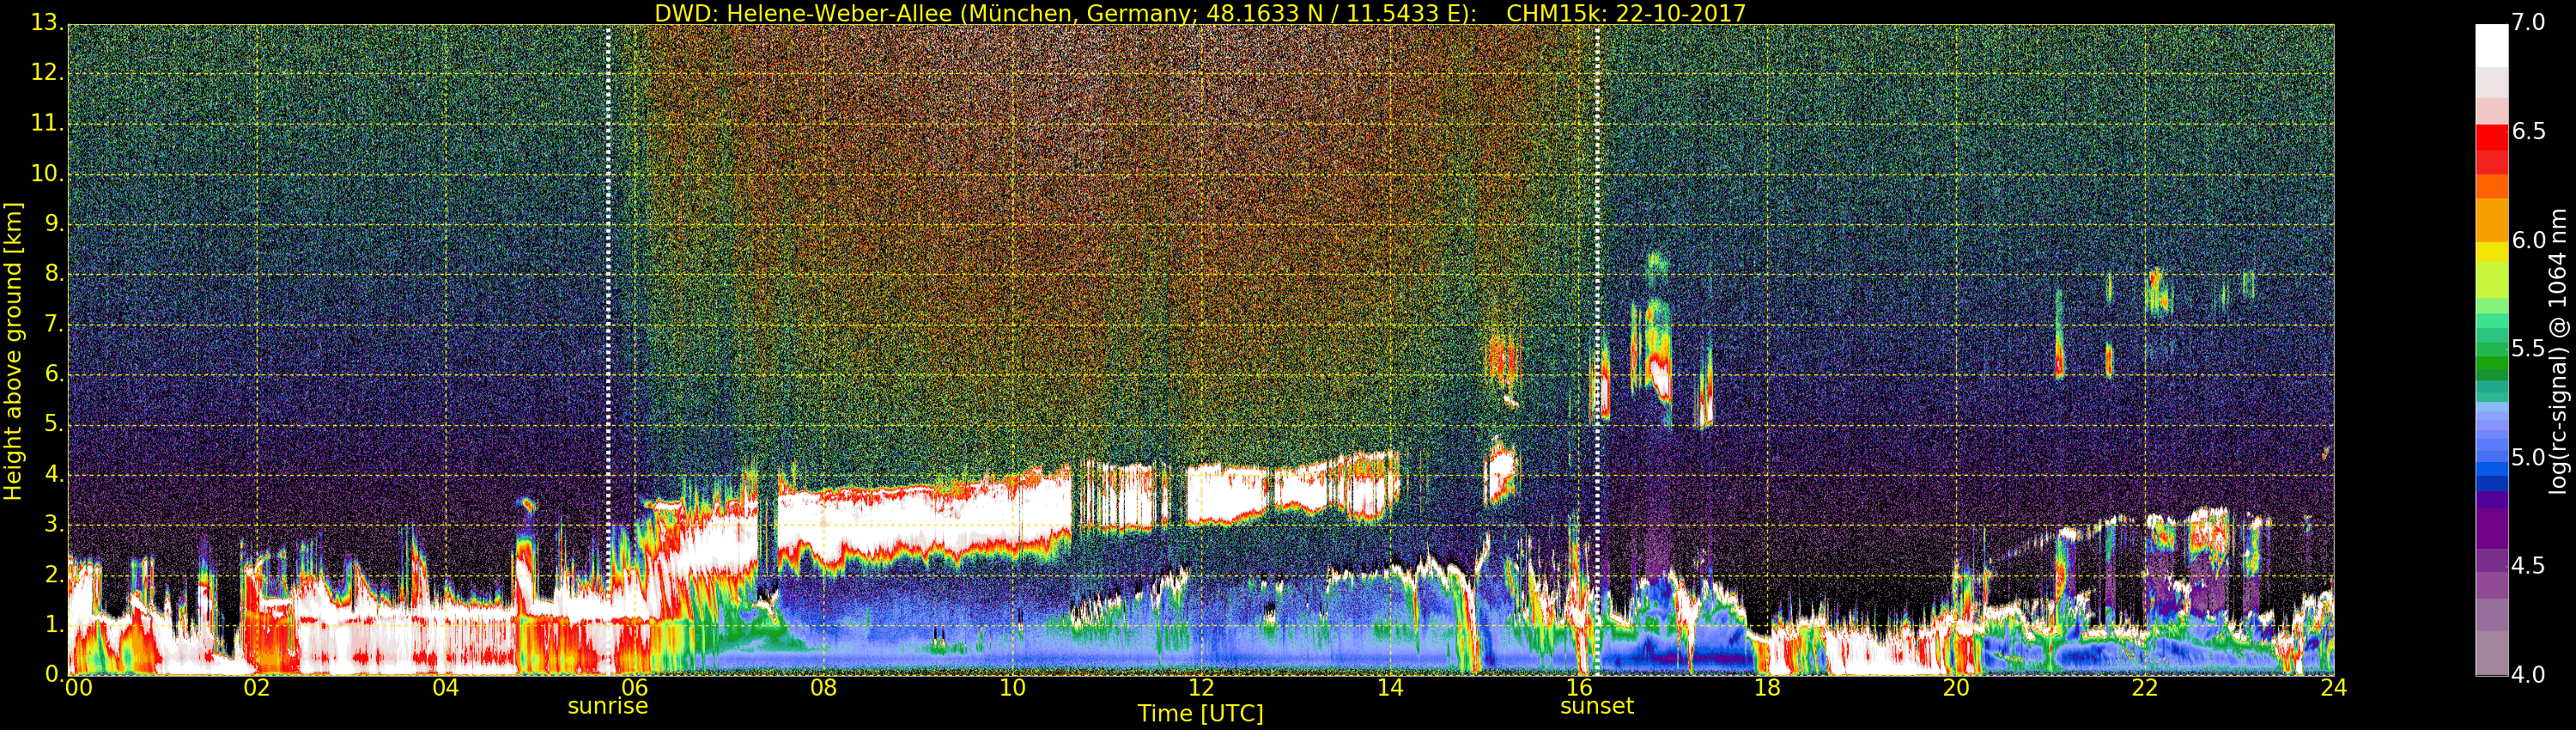Click the 'sunrise' label below the time axis
The width and height of the screenshot is (2576, 730).
(608, 706)
